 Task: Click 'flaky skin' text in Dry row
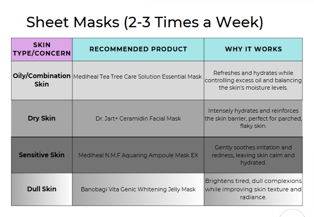pos(253,126)
